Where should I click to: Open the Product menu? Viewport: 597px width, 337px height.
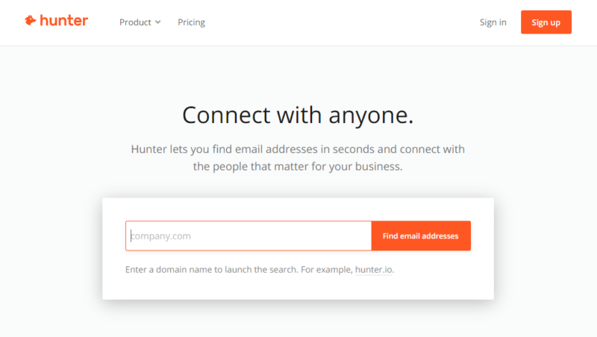(136, 22)
